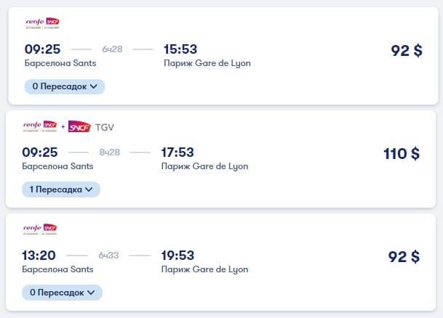Image resolution: width=443 pixels, height=318 pixels.
Task: Click the plus sign between the carrier logos
Action: pyautogui.click(x=63, y=127)
